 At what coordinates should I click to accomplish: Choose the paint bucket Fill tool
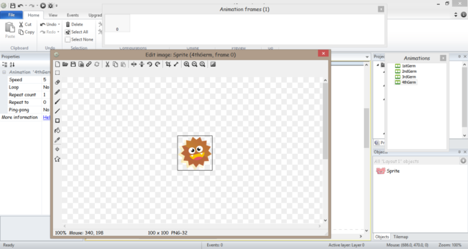[x=57, y=130]
